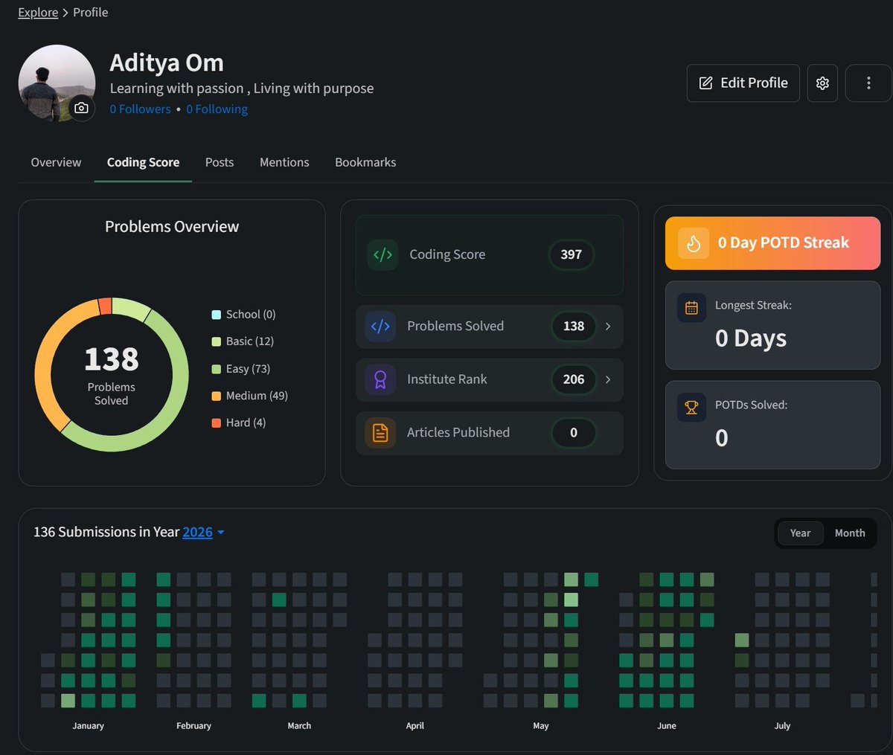Click the Problems Solved blue code icon

point(380,326)
